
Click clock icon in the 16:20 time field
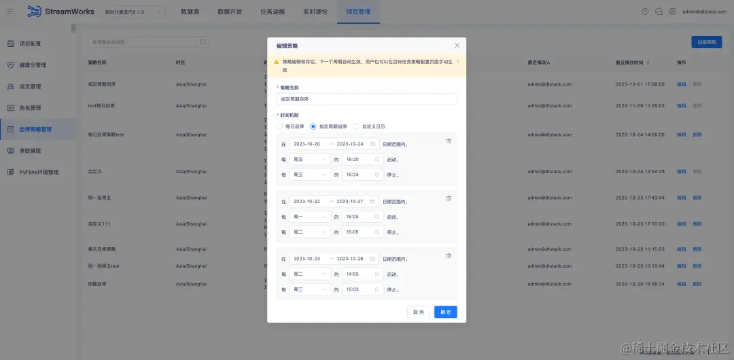point(377,159)
